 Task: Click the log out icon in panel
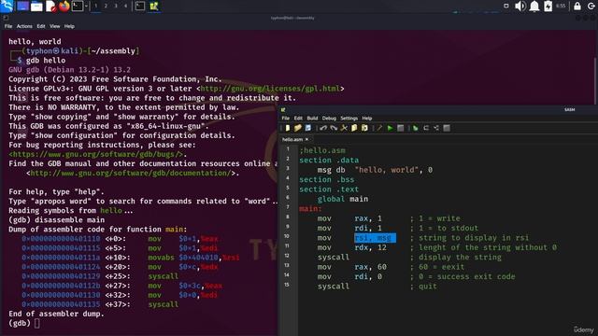591,7
